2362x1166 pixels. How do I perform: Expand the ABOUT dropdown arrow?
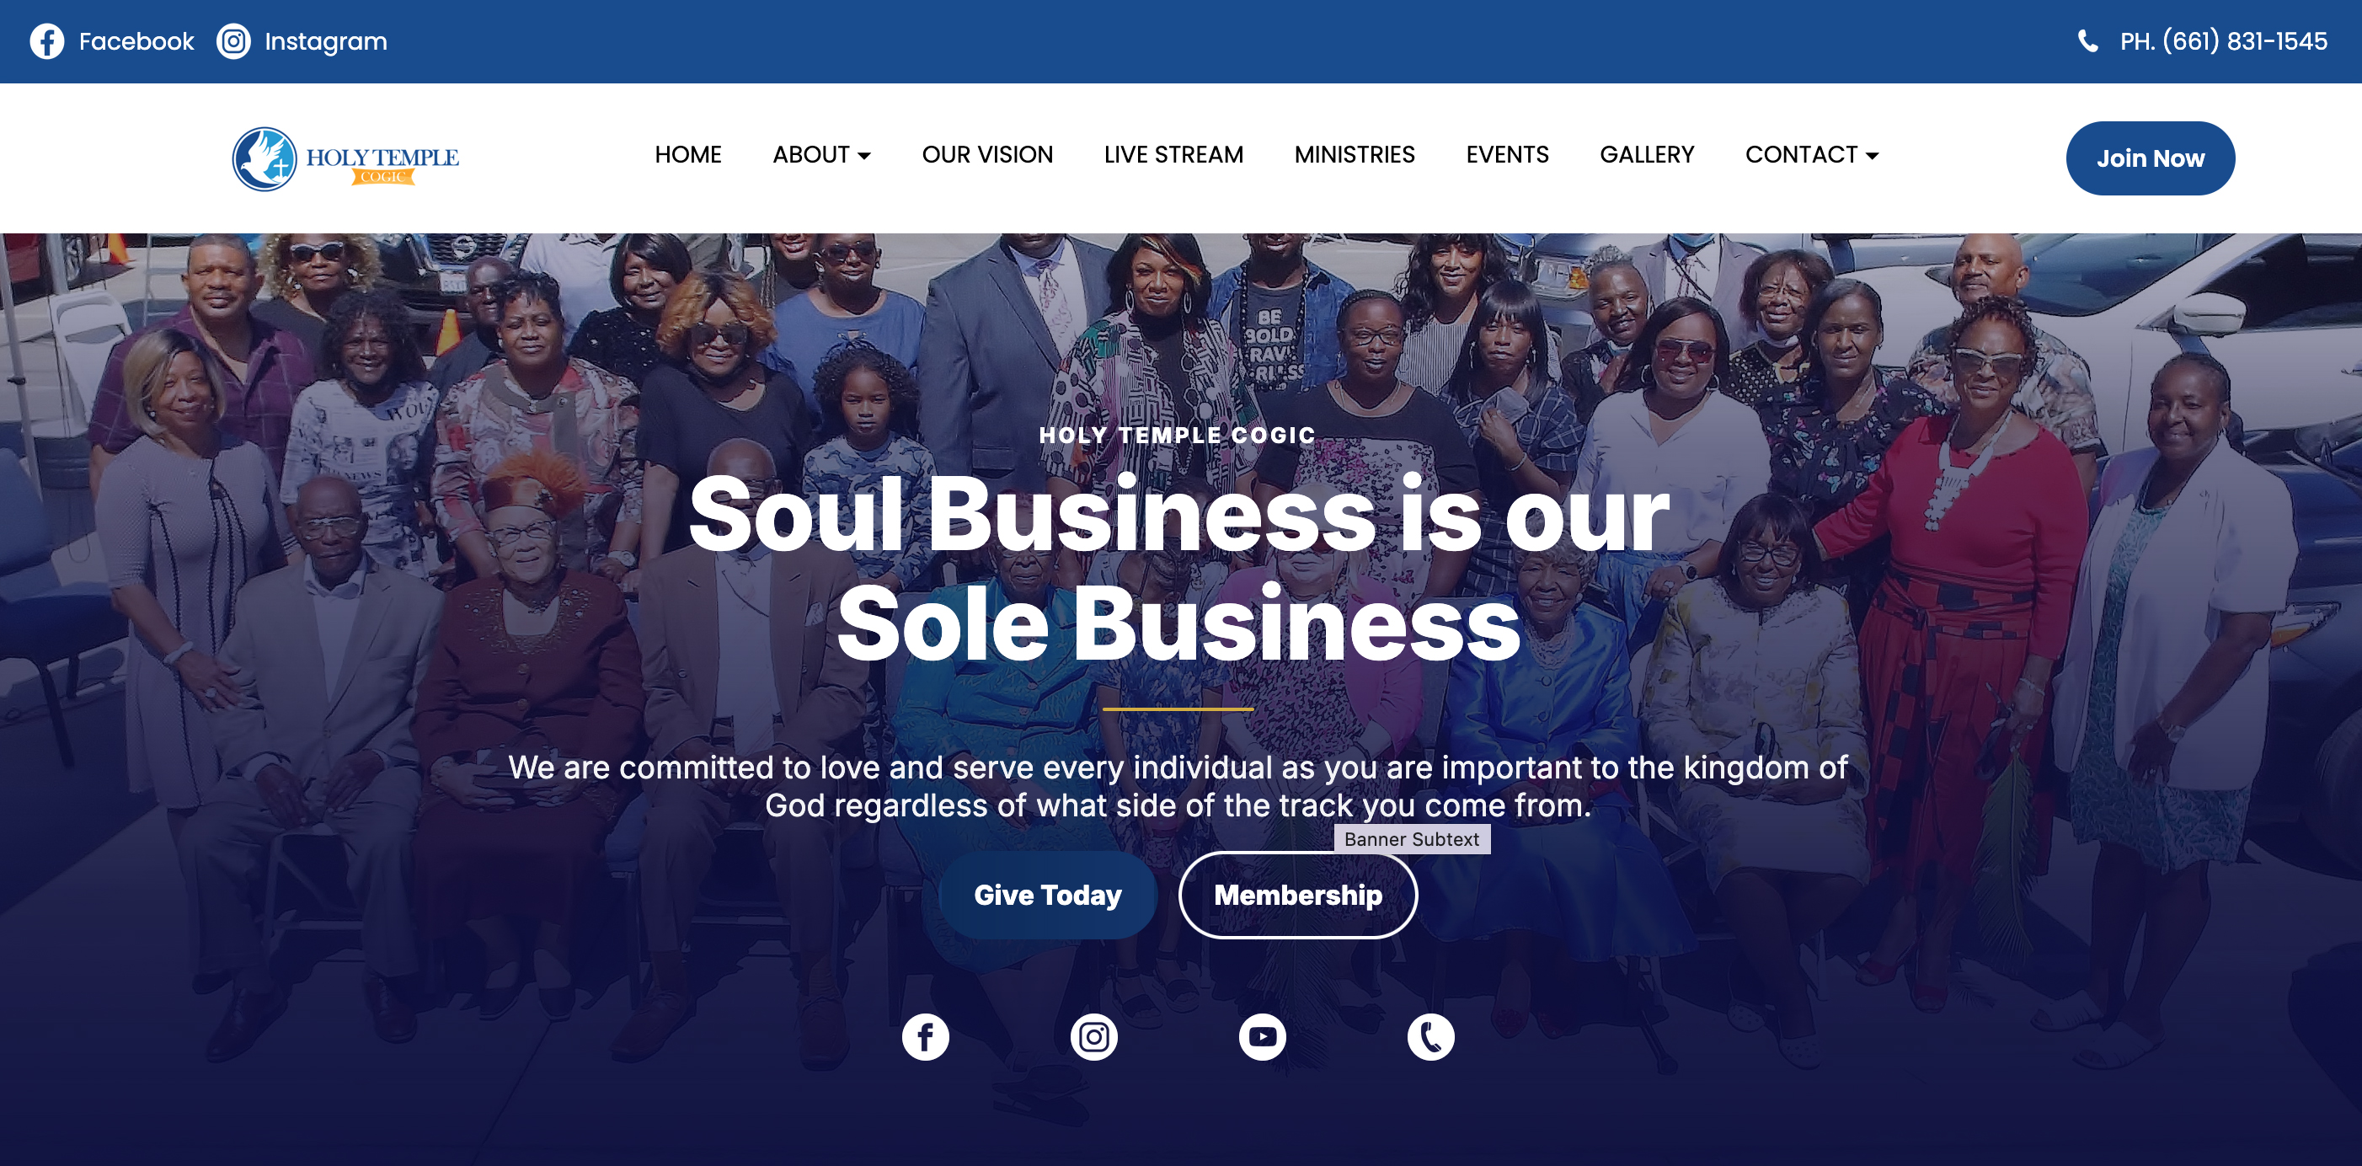click(863, 156)
